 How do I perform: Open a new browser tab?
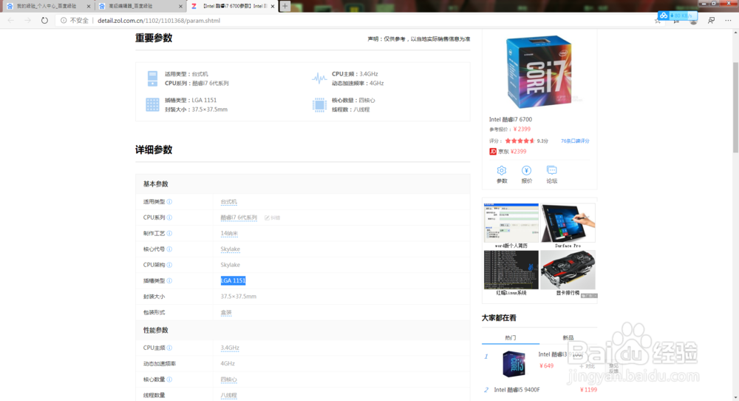[x=285, y=6]
